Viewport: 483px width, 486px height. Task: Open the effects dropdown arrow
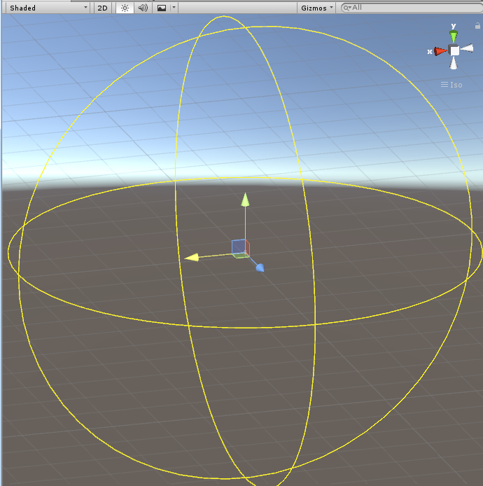click(x=174, y=8)
